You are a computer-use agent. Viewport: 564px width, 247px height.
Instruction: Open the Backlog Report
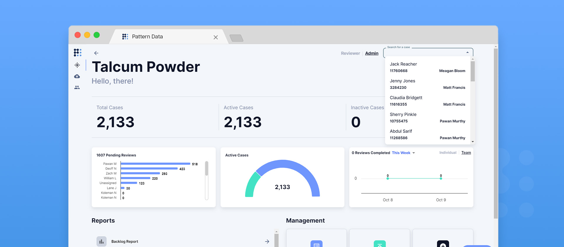pos(183,241)
